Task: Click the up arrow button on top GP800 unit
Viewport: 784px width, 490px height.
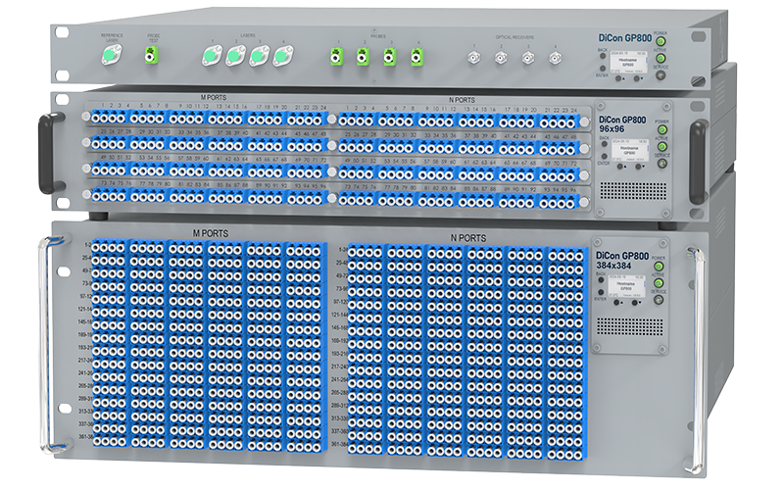Action: (x=618, y=78)
